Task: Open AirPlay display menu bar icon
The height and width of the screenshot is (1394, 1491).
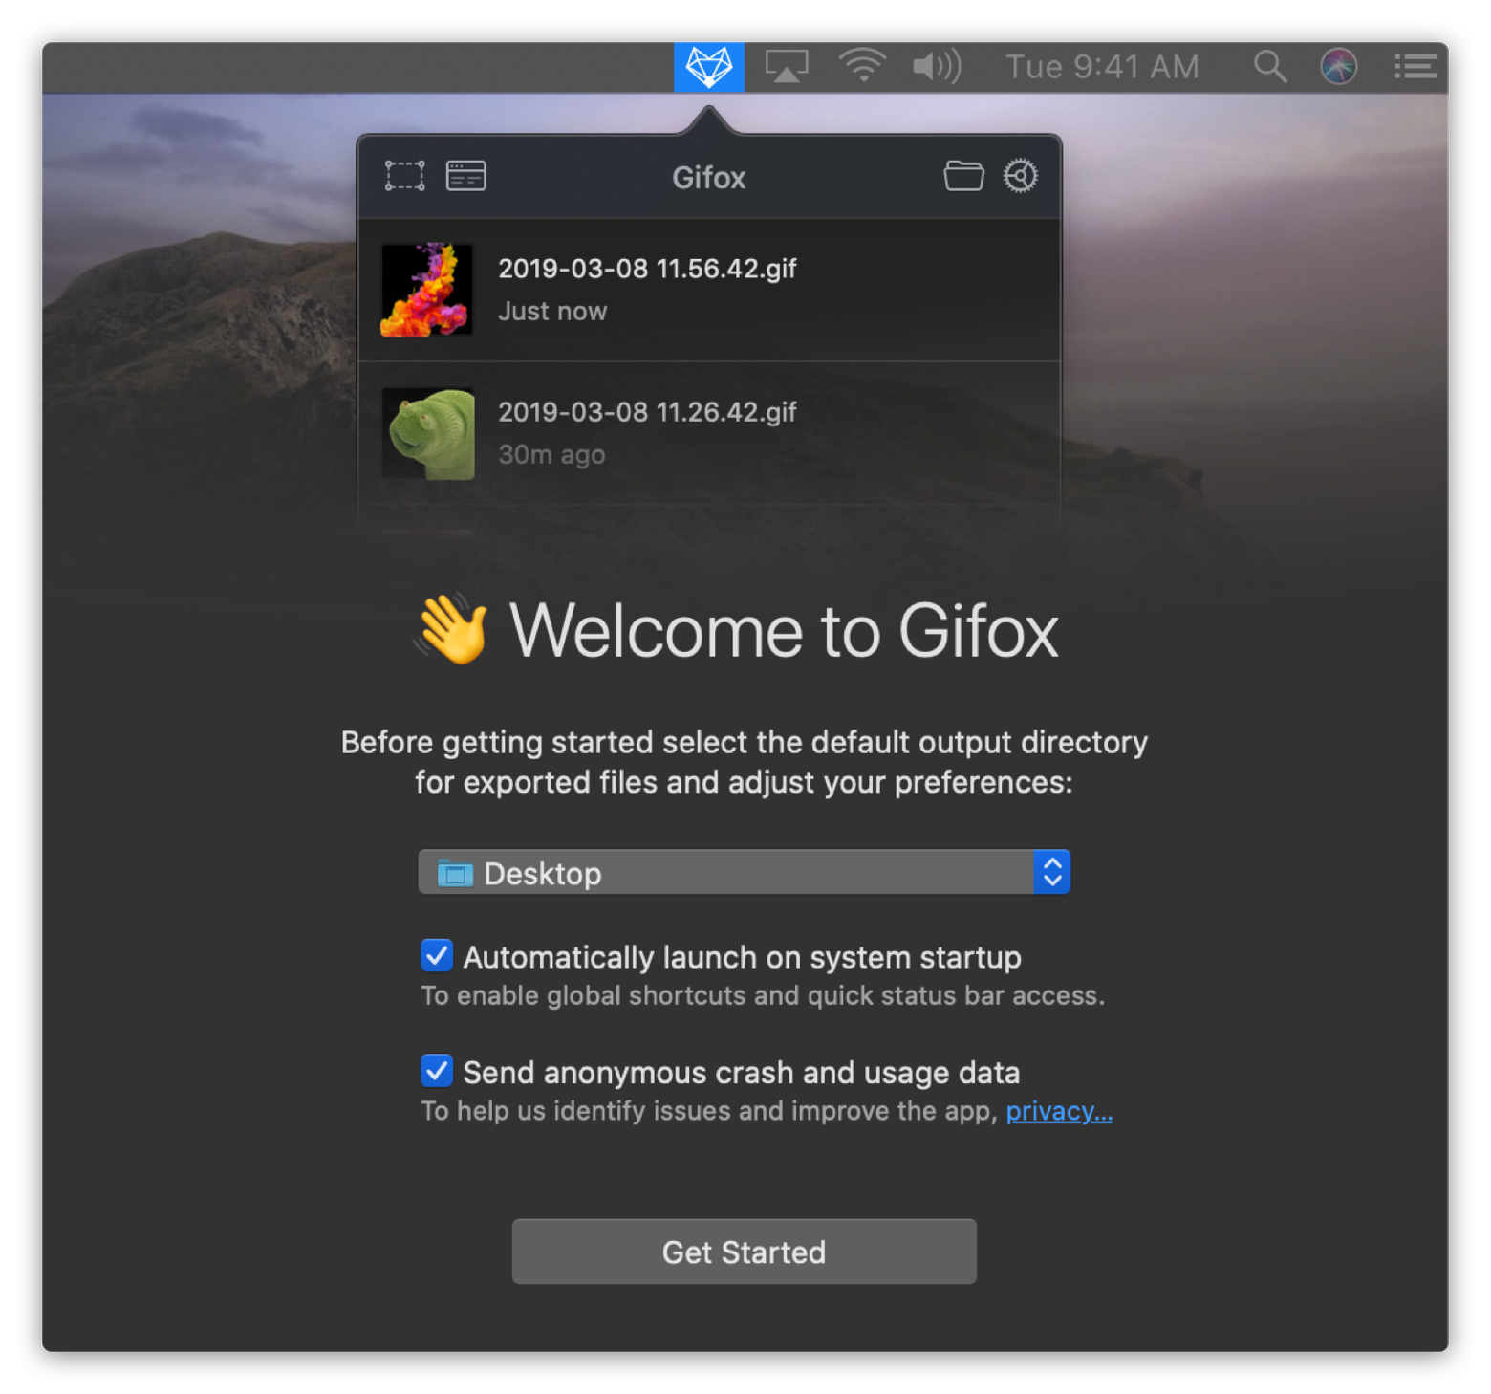Action: tap(787, 67)
